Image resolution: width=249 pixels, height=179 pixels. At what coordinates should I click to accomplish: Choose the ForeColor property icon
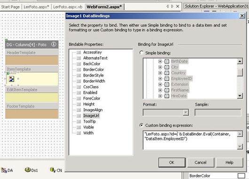78,99
